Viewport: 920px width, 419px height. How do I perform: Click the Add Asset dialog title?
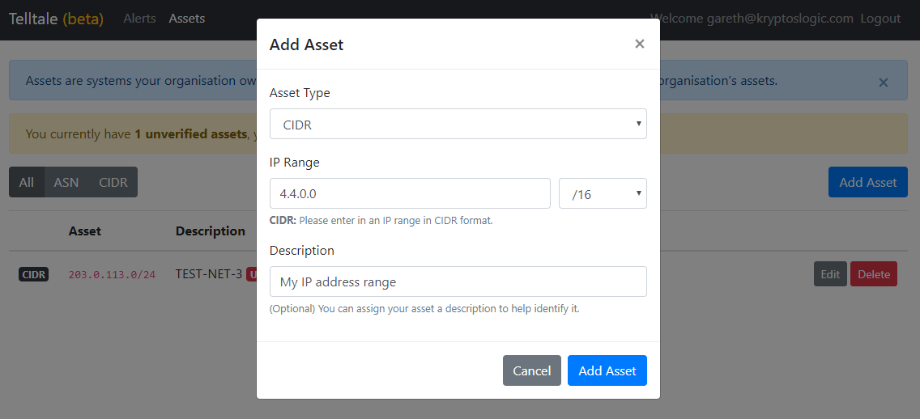[x=306, y=44]
